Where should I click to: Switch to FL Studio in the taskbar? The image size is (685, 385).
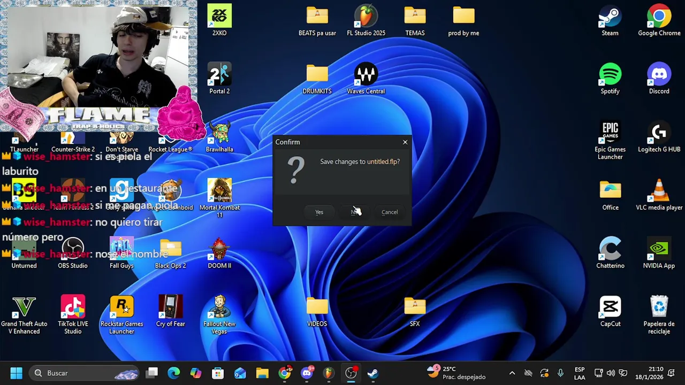[329, 373]
